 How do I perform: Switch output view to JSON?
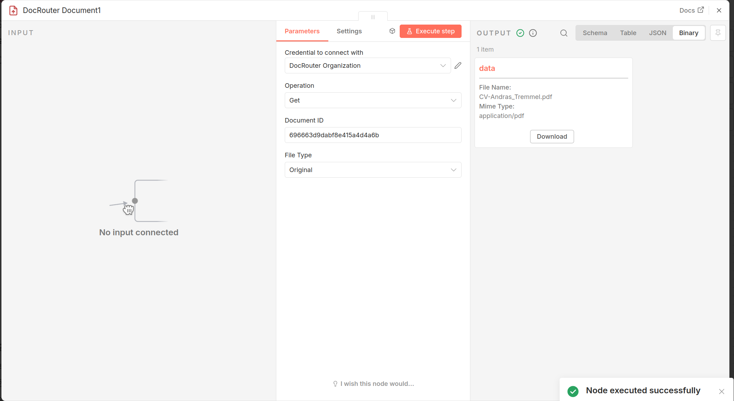pos(657,33)
